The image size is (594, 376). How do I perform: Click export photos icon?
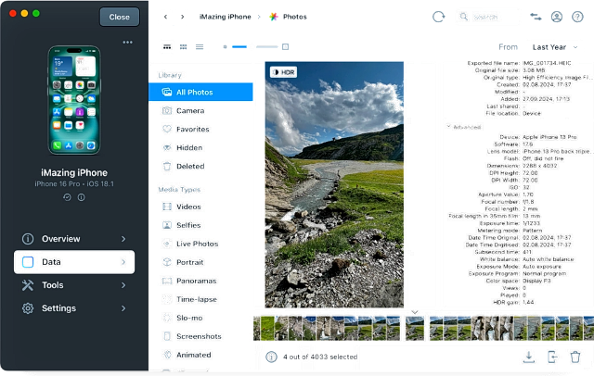552,357
